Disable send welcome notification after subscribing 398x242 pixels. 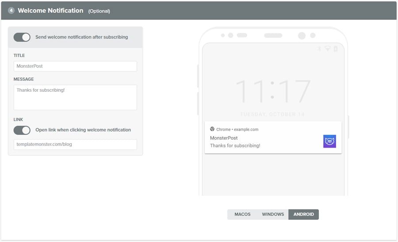pyautogui.click(x=22, y=37)
